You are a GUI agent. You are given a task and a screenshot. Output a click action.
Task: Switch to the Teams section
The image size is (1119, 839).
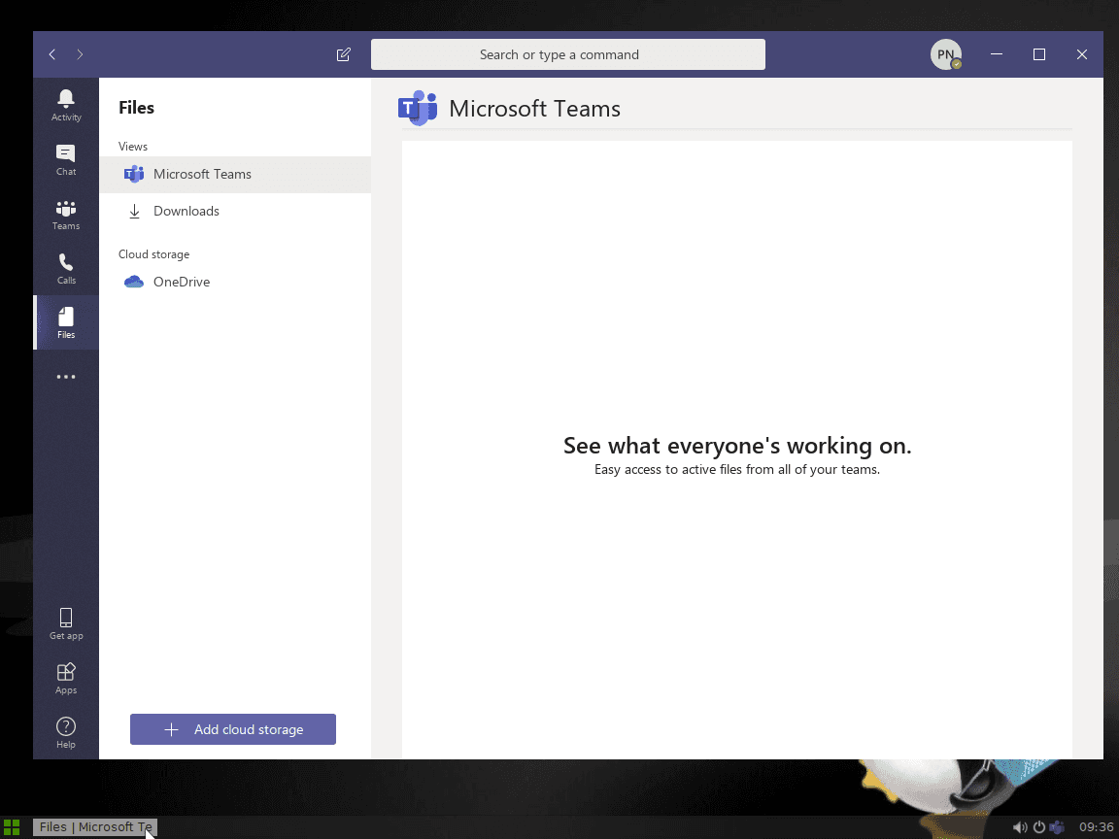click(65, 212)
